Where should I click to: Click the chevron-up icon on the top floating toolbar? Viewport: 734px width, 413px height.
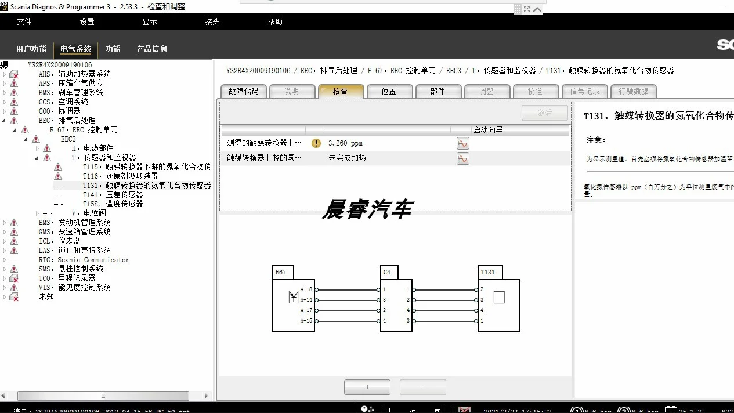[x=537, y=9]
